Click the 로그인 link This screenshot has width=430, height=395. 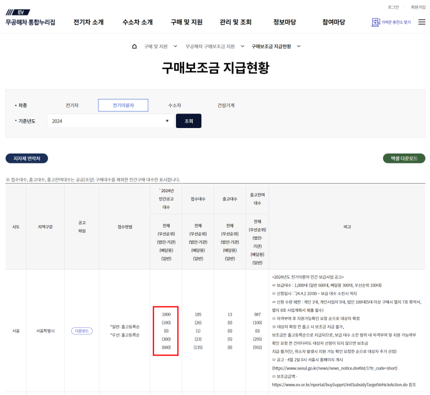(x=394, y=7)
